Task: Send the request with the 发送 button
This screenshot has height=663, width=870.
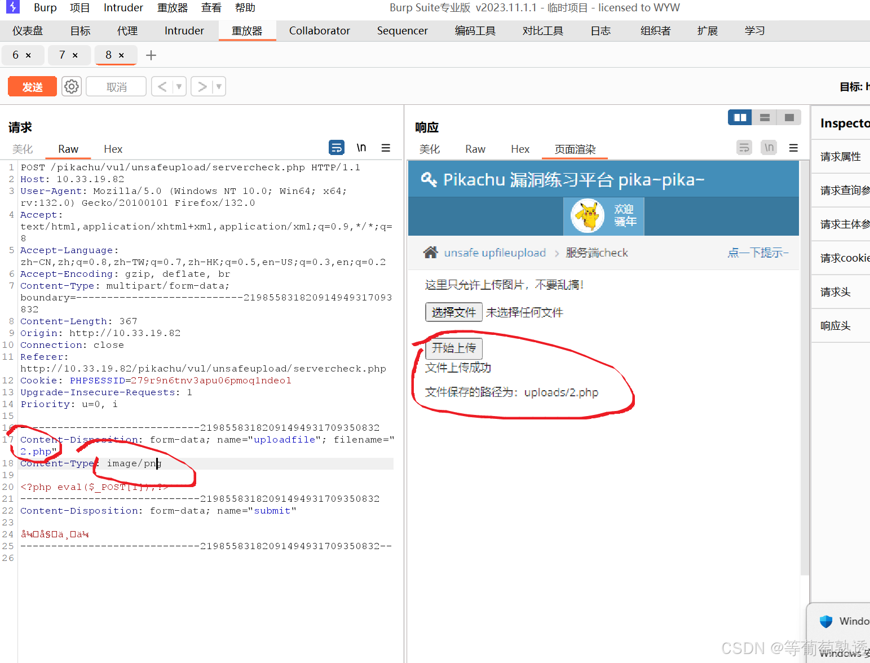Action: [x=32, y=86]
